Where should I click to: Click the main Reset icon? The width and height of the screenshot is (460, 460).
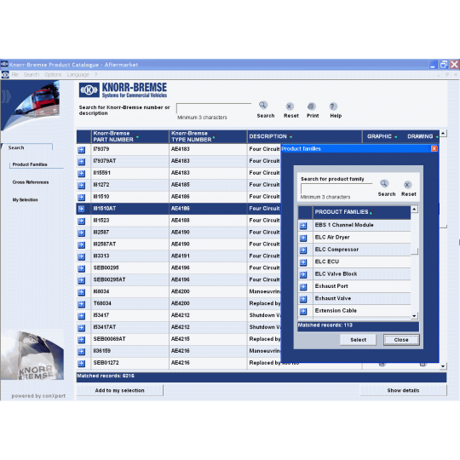tap(290, 106)
